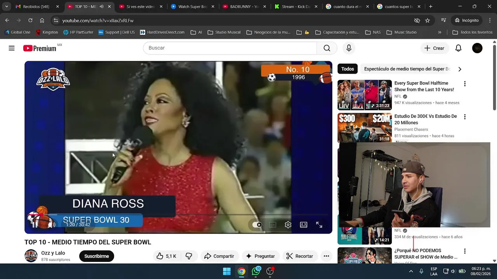This screenshot has height=279, width=497.
Task: Open Chrome three-dot menu
Action: click(489, 20)
